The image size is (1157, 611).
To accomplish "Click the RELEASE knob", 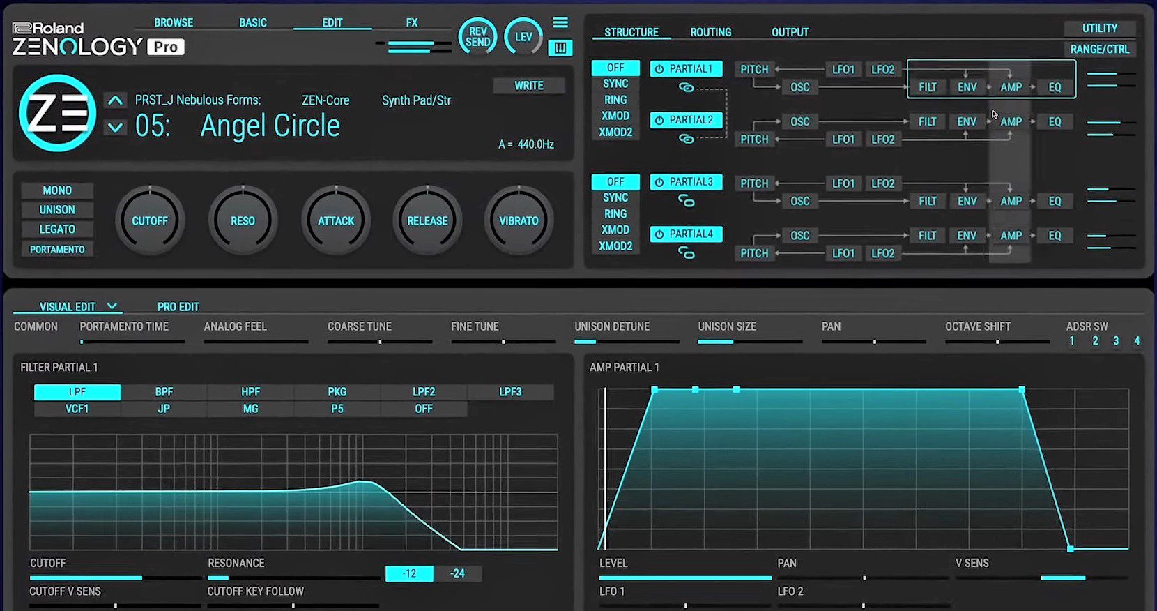I will pyautogui.click(x=427, y=220).
